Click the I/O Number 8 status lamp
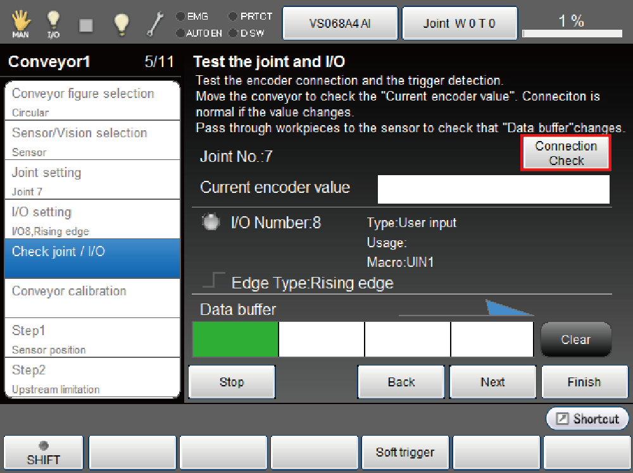Screen dimensions: 633x473 coord(211,223)
